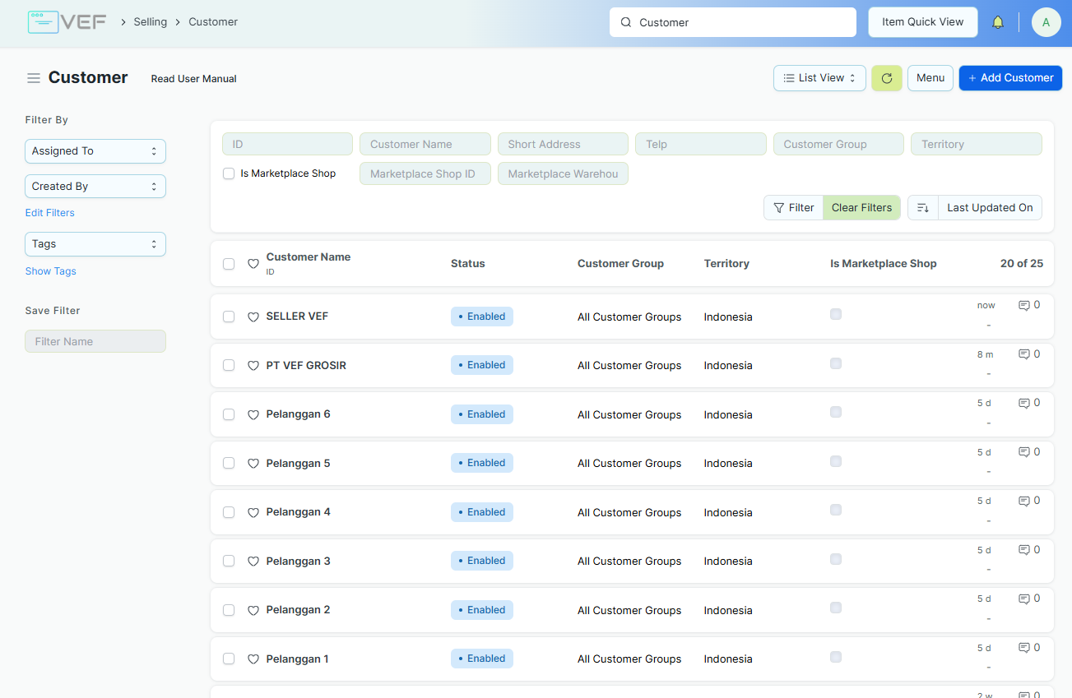Open comments icon for Pelanggan 5
1072x698 pixels.
(1024, 452)
